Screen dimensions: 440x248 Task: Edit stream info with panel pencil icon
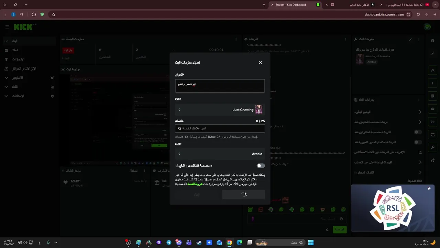click(410, 39)
